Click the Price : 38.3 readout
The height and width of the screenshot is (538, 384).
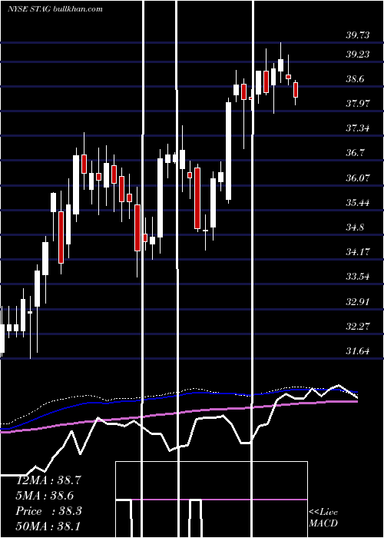point(48,511)
